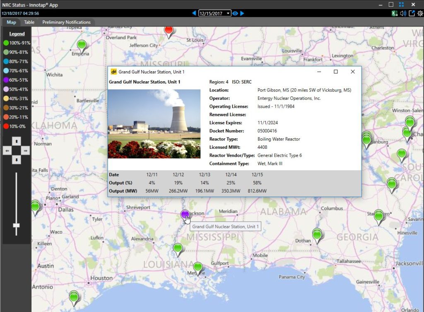Select the green pin near Emporia
Screen dimensions: 424x312
82,46
